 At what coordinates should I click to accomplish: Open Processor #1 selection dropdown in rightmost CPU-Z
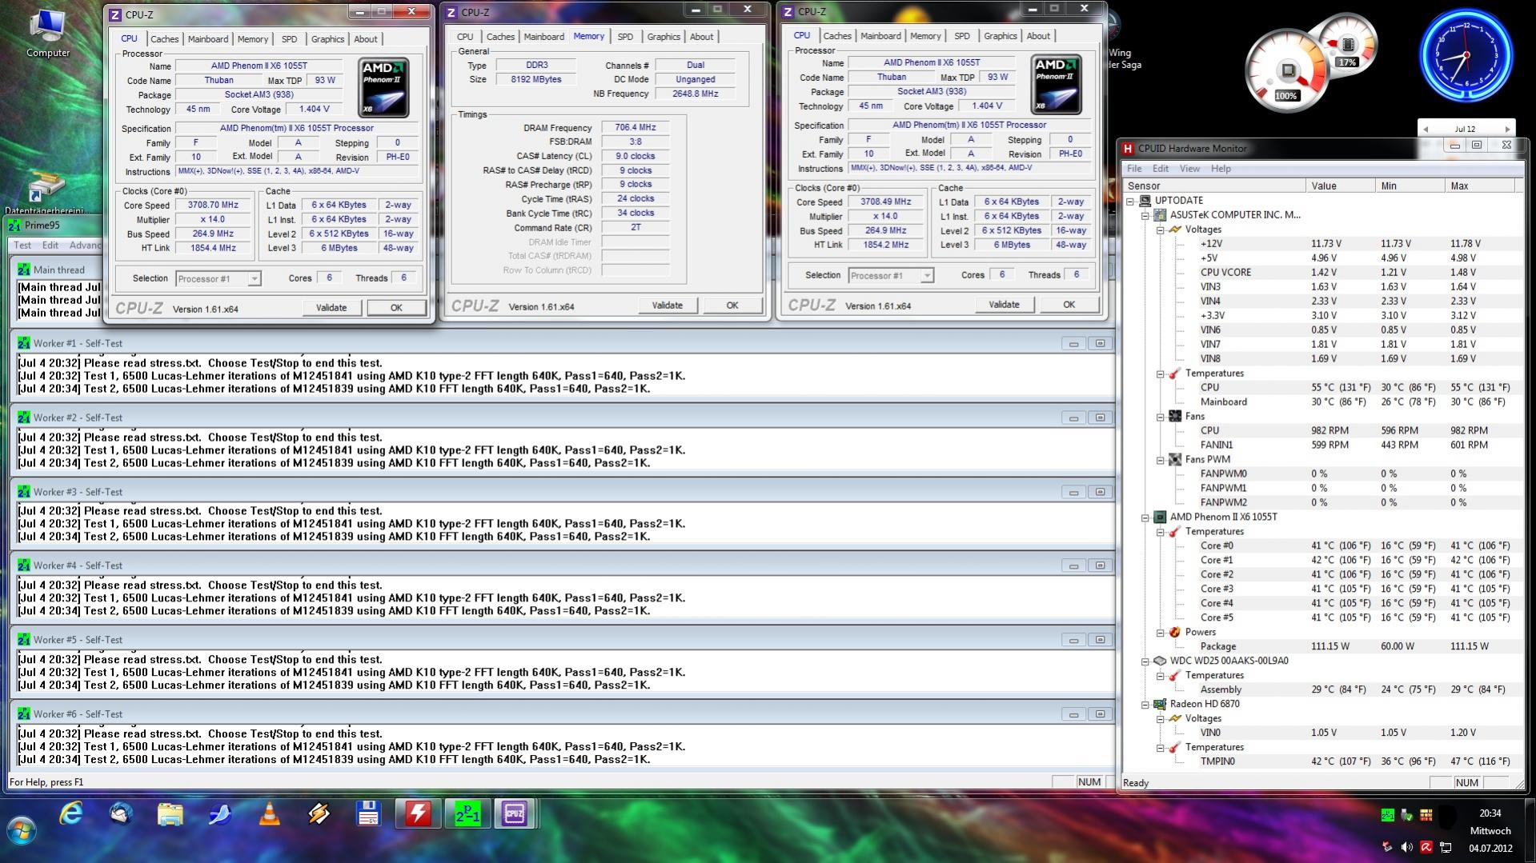tap(890, 275)
